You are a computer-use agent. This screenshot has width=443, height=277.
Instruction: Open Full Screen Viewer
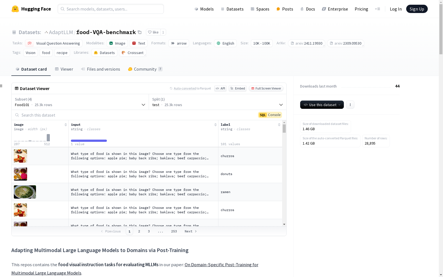click(x=266, y=88)
